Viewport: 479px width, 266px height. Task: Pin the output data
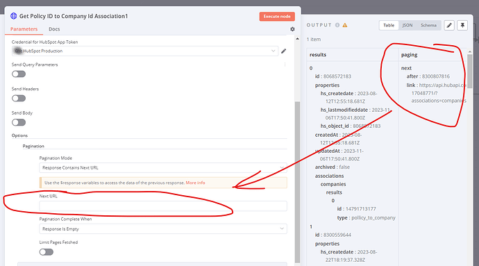click(x=462, y=26)
